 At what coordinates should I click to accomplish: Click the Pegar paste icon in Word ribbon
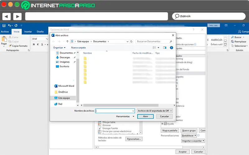pos(4,39)
